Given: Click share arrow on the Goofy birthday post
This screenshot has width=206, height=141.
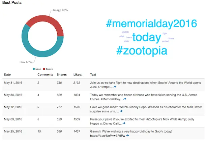Looking at the screenshot, I should [128, 136].
